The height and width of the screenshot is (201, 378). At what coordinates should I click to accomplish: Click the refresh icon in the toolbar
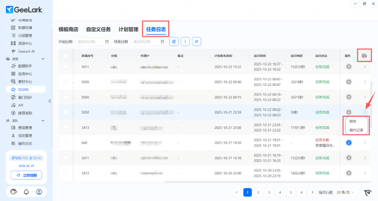coord(197,42)
